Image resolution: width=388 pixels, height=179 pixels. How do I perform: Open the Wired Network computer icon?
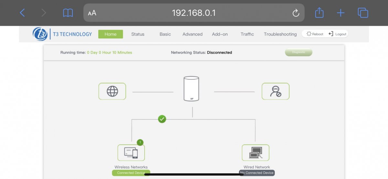click(255, 153)
